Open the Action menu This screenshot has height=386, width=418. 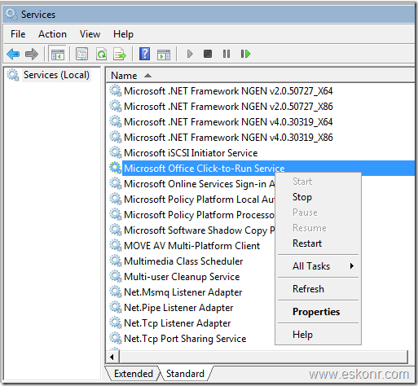(52, 34)
